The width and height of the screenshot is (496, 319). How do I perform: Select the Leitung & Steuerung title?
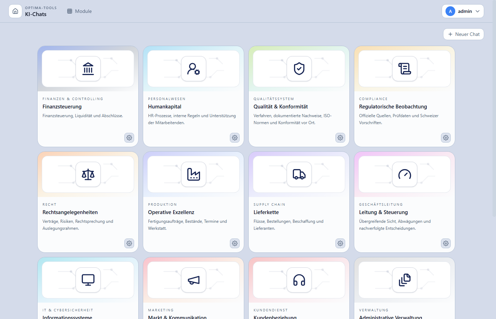(383, 212)
